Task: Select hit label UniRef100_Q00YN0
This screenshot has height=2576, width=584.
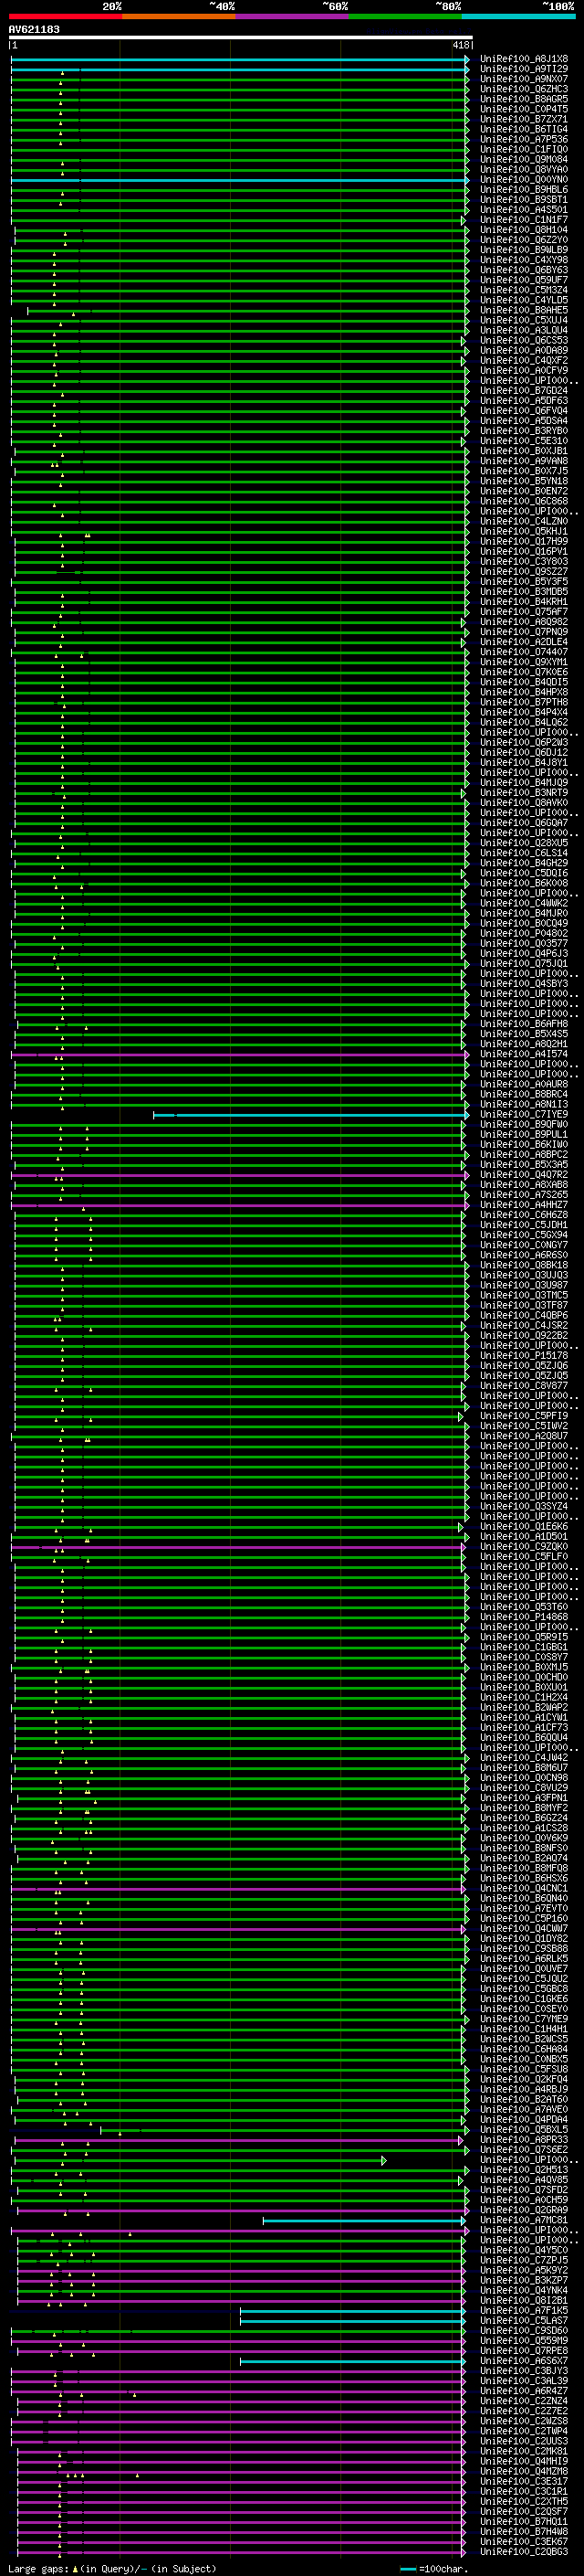Action: pyautogui.click(x=523, y=179)
